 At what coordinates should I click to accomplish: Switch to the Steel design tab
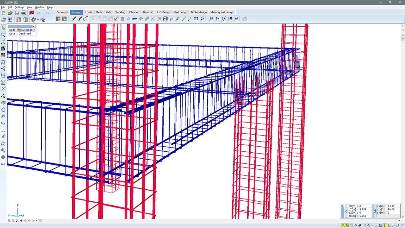click(180, 12)
